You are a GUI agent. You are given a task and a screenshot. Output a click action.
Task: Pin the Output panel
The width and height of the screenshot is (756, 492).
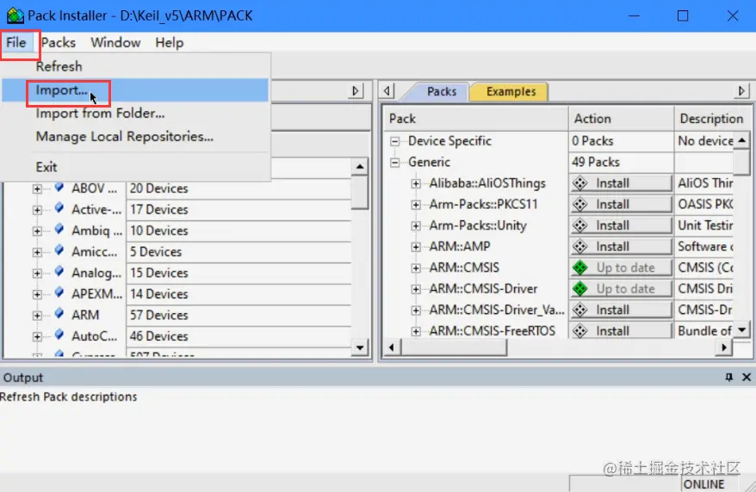729,378
